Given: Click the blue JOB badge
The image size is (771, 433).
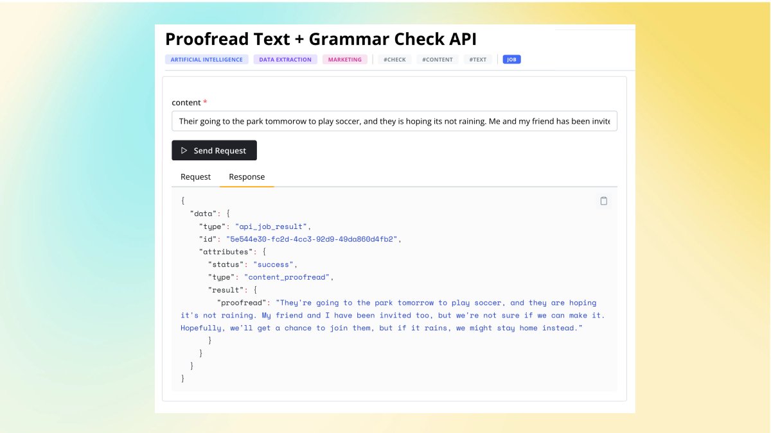Looking at the screenshot, I should (x=512, y=60).
